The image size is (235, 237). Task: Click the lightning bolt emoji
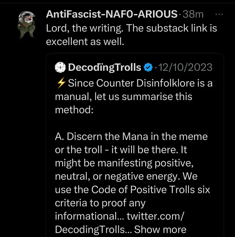tap(61, 83)
